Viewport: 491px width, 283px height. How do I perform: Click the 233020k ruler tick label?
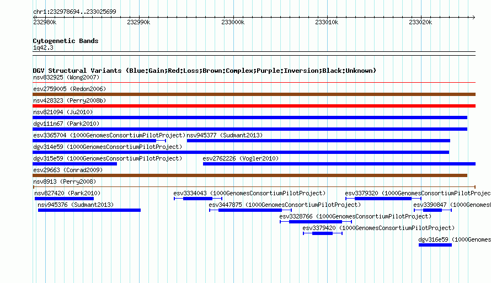click(x=420, y=22)
